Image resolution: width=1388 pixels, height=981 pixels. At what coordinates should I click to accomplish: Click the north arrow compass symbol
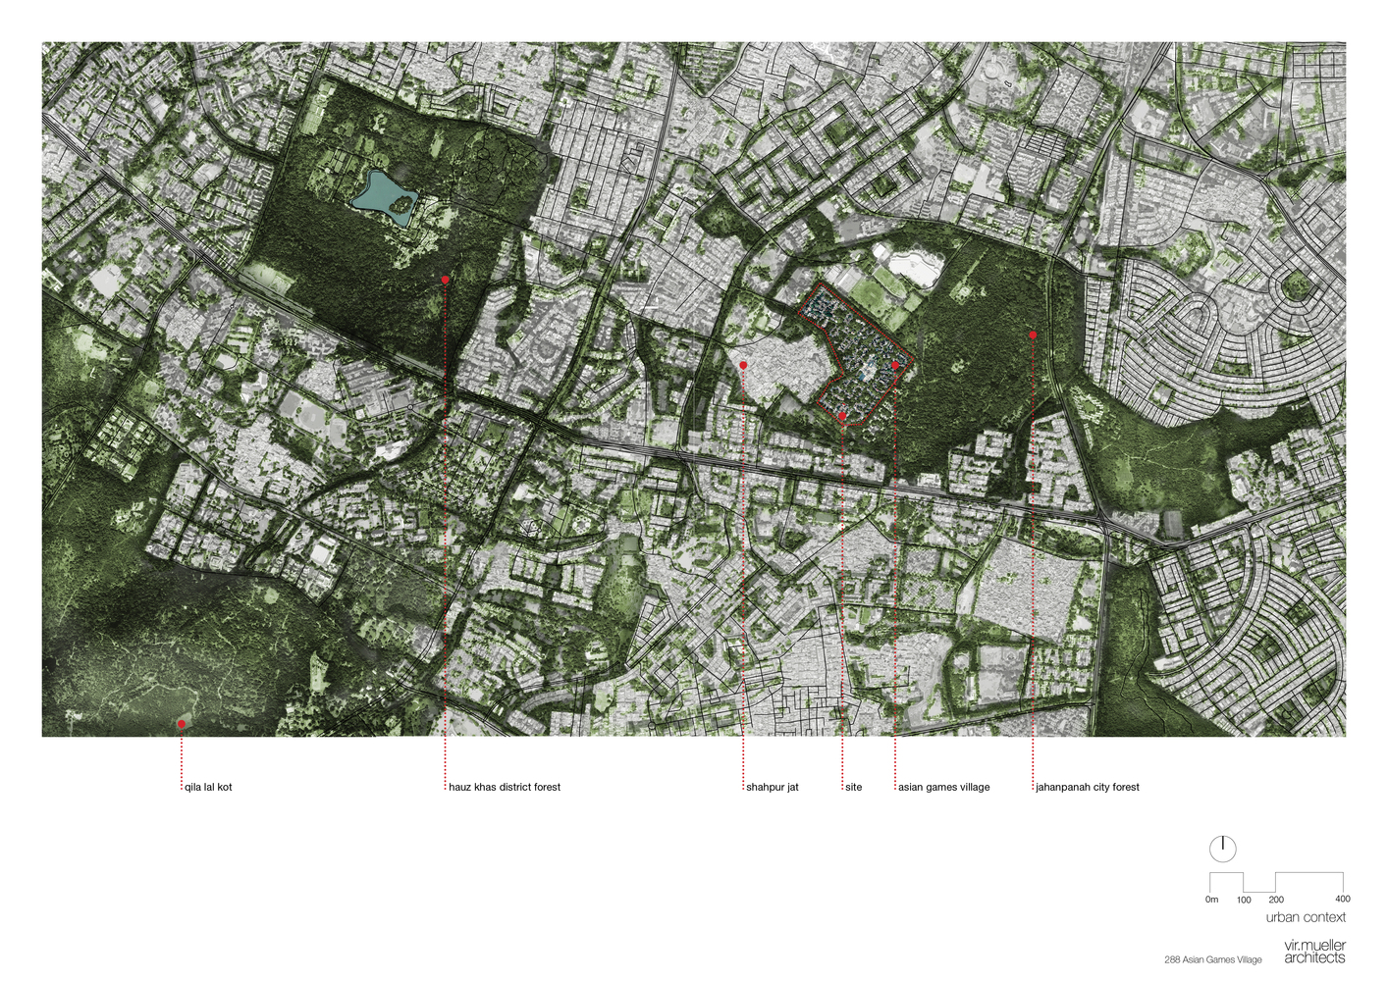coord(1222,849)
